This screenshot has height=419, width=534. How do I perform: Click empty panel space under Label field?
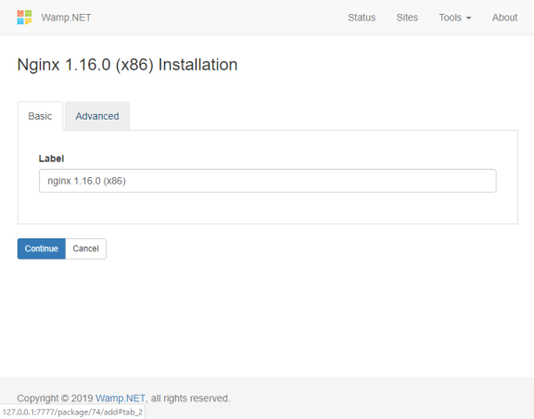click(268, 209)
